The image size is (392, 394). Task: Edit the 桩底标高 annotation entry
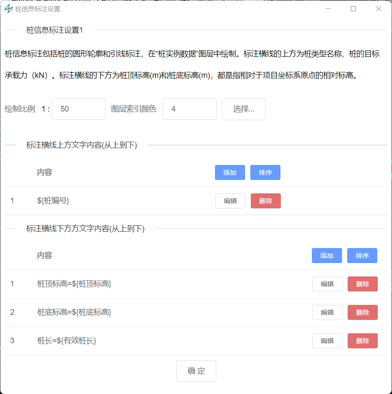click(x=327, y=312)
